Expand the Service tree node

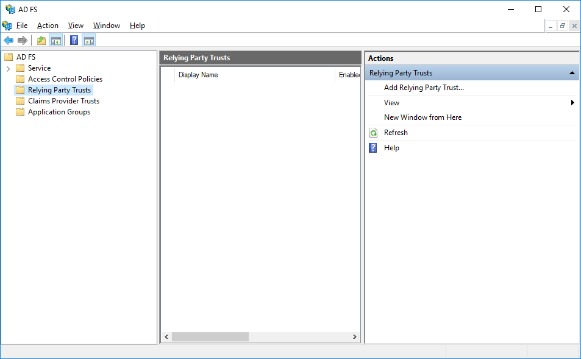click(x=9, y=68)
